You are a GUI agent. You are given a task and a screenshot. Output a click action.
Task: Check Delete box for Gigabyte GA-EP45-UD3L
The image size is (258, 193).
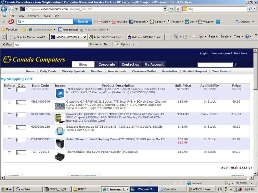[x=9, y=102]
